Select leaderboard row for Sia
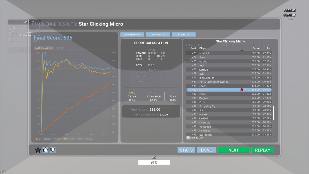 tap(229, 110)
